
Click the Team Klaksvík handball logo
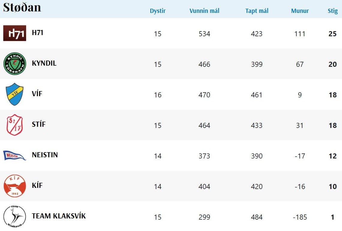pyautogui.click(x=15, y=216)
